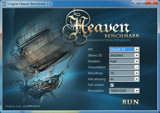Open the Resolution 1920x1200 dropdown

tap(124, 91)
